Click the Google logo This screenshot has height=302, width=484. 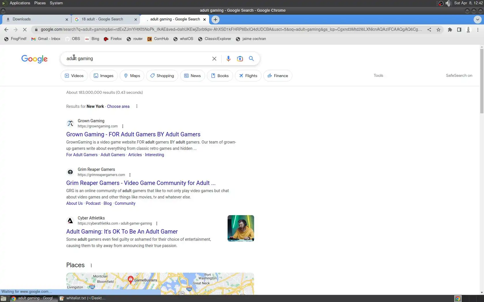[35, 59]
